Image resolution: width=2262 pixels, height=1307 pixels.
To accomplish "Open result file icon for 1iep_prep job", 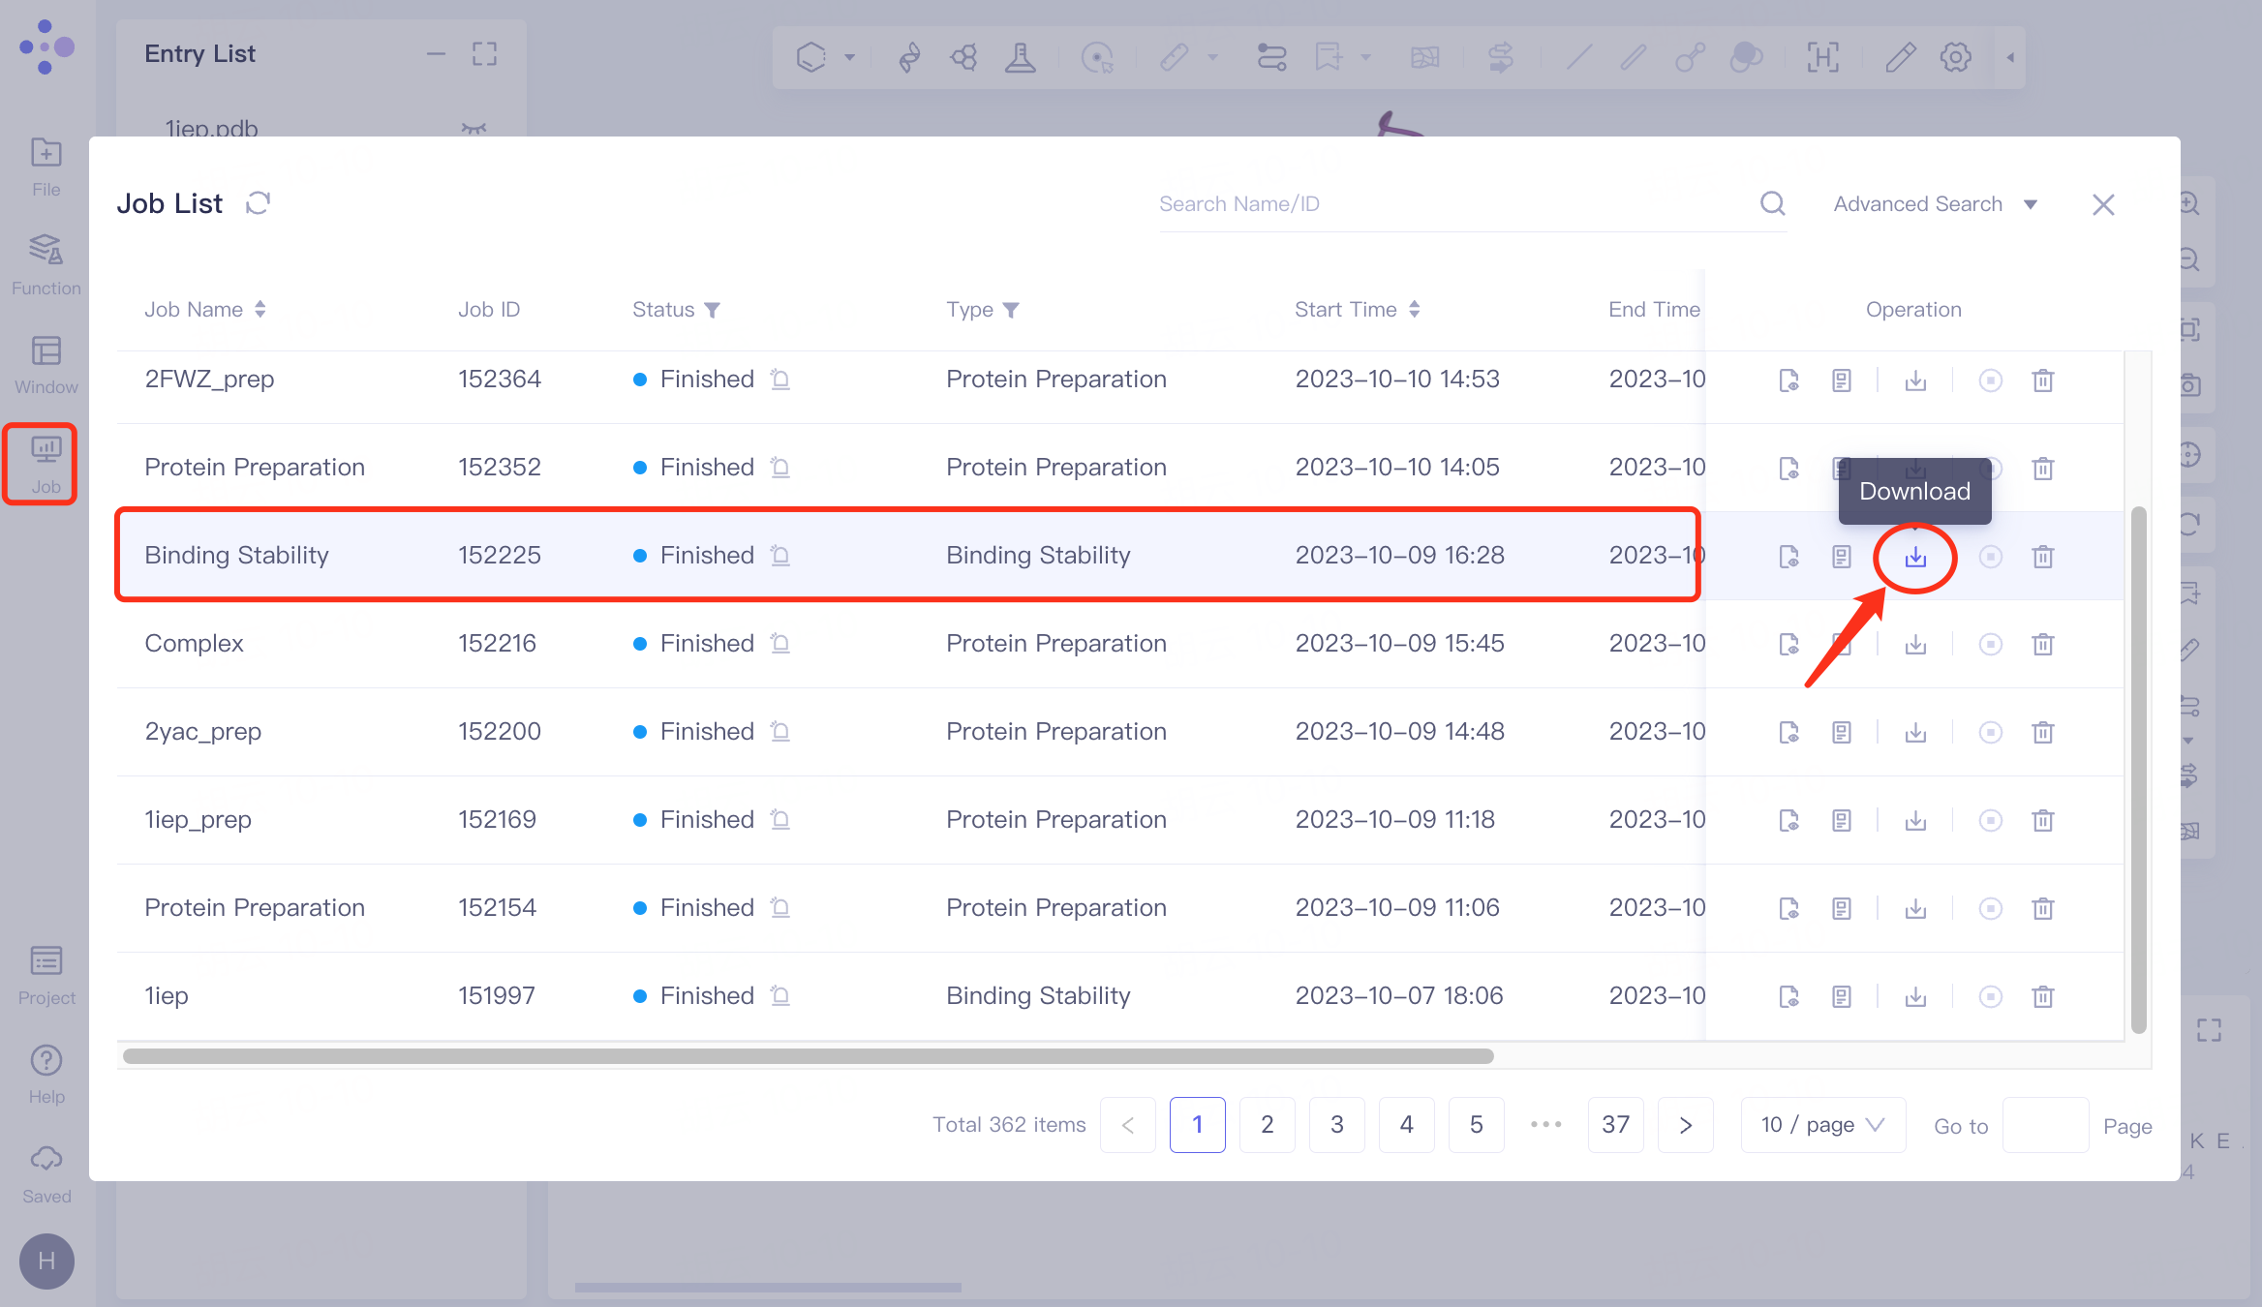I will (x=1788, y=821).
